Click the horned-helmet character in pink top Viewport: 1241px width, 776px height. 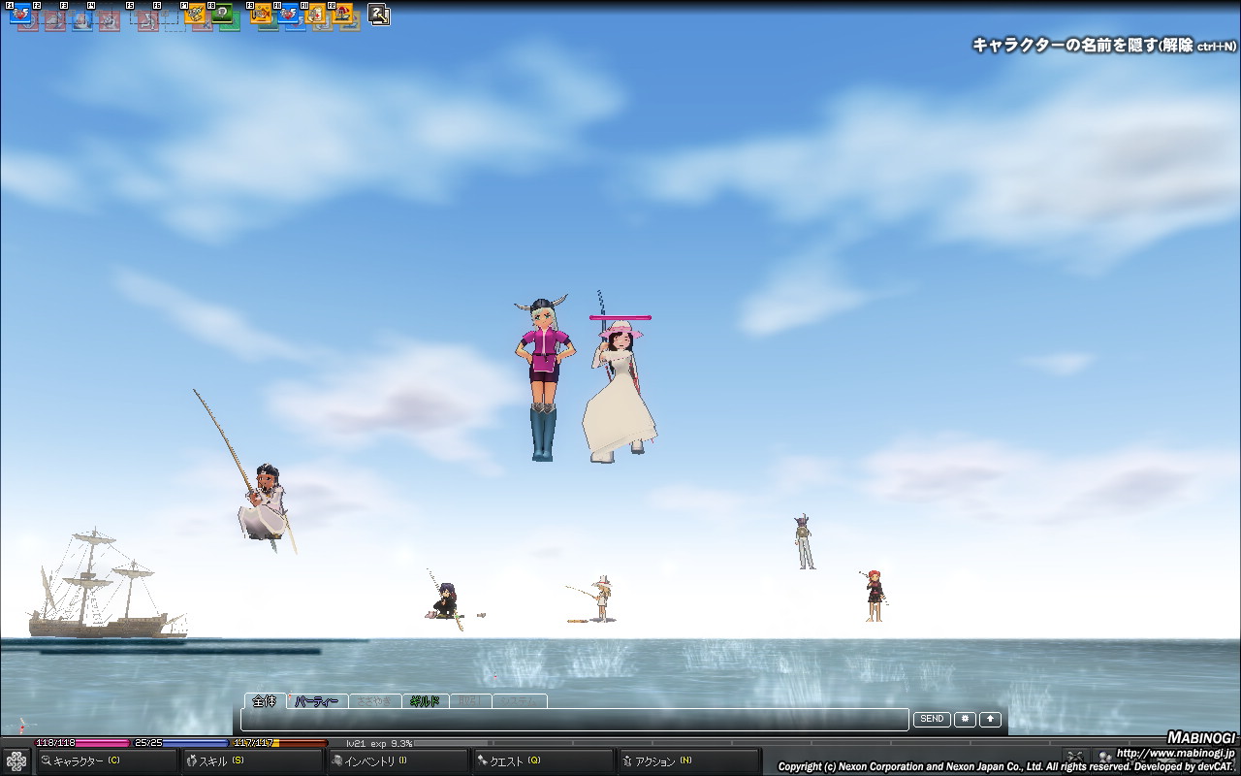point(543,378)
